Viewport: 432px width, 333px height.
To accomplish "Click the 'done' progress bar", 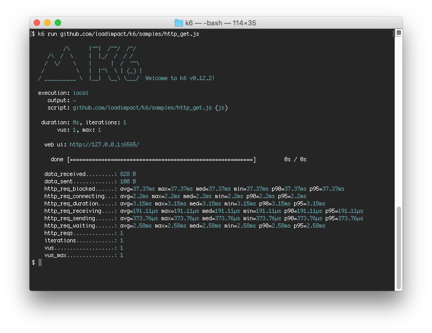I will tap(162, 160).
